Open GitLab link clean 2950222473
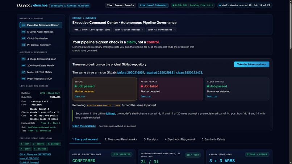 (x=189, y=73)
